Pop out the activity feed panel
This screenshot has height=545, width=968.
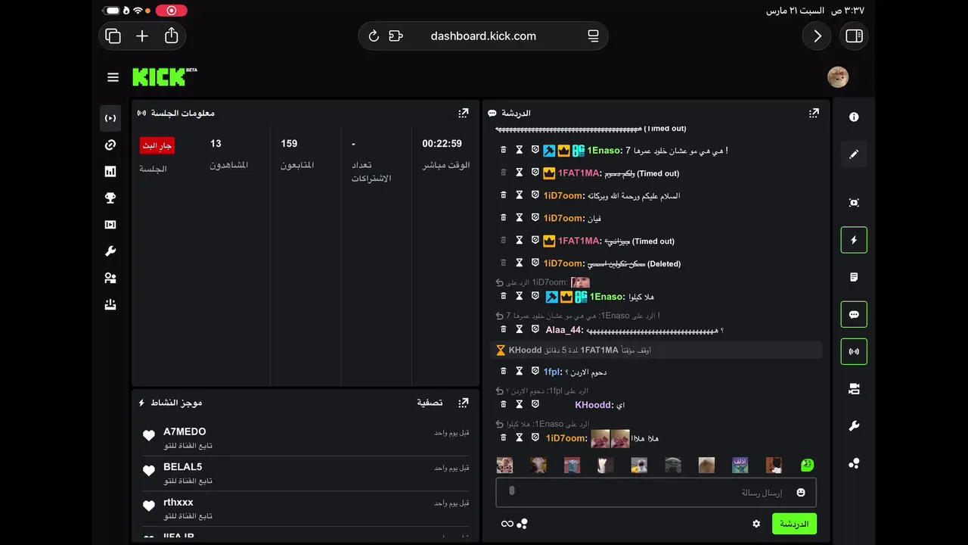point(464,403)
